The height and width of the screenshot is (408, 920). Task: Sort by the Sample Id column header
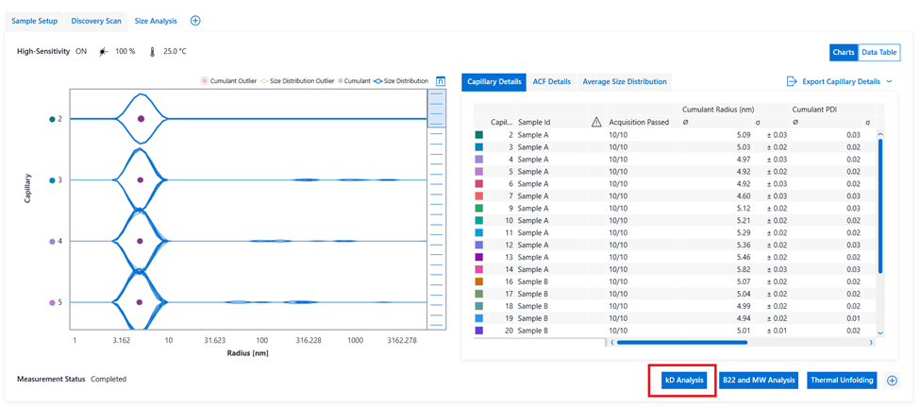coord(533,122)
